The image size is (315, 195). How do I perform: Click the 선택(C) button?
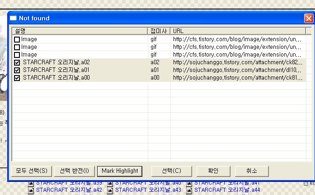171,171
